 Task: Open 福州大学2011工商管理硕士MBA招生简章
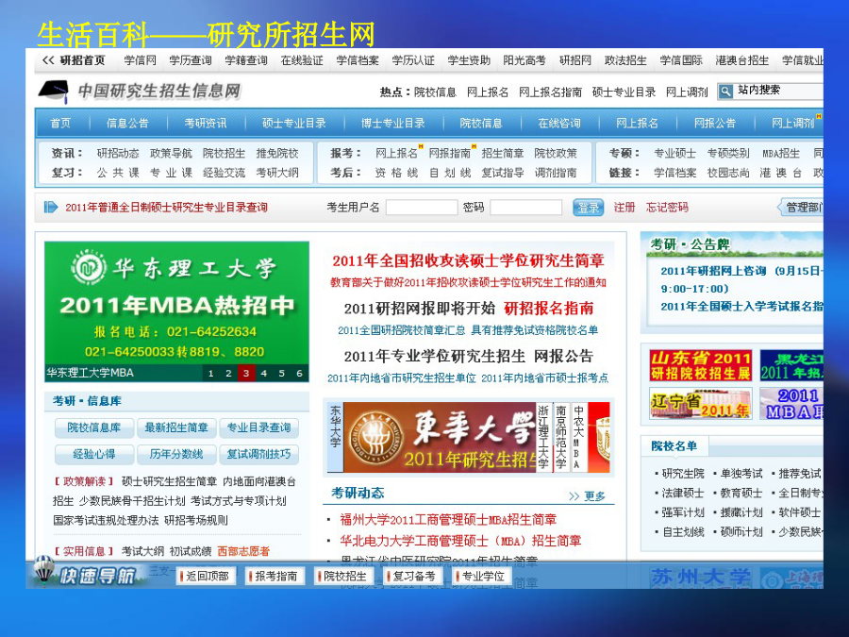tap(448, 519)
